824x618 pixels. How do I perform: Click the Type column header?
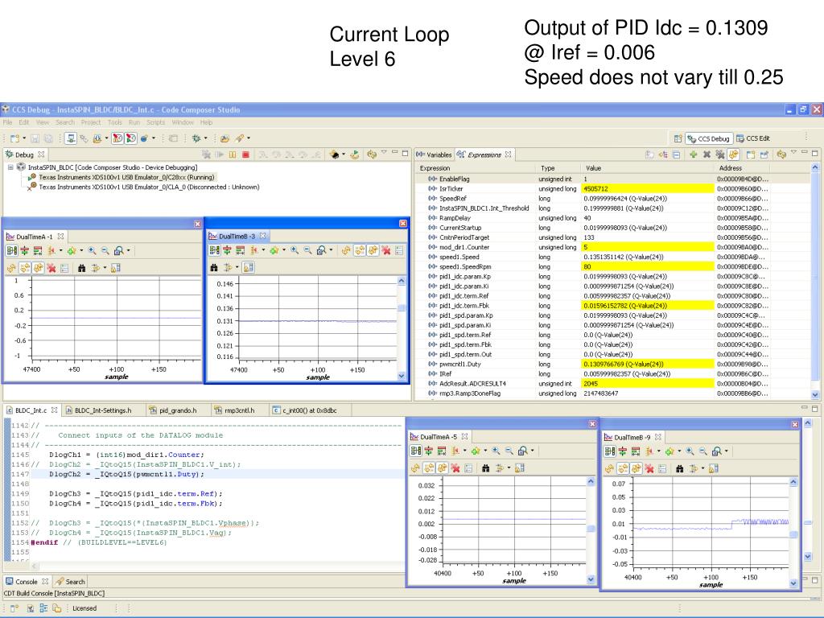[x=559, y=168]
